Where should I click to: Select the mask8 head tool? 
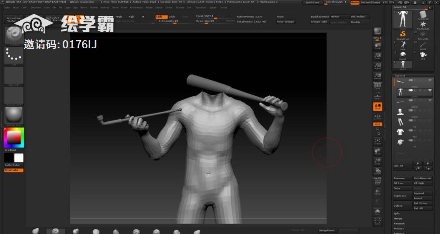(403, 56)
